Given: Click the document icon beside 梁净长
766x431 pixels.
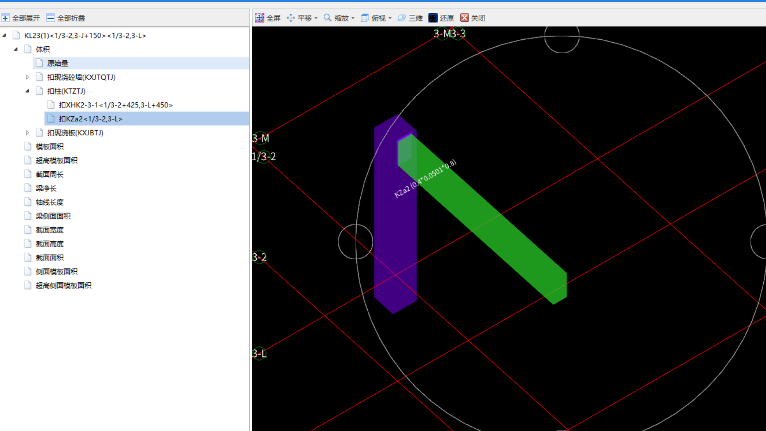Looking at the screenshot, I should 28,188.
